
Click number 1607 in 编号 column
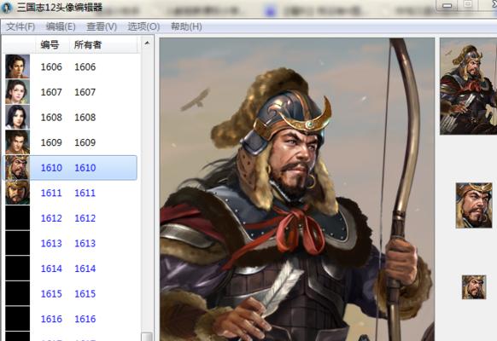[51, 92]
